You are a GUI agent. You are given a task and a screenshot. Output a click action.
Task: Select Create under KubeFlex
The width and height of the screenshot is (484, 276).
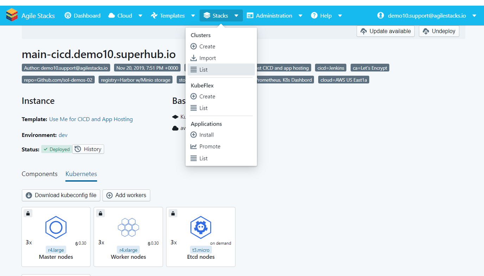(x=221, y=96)
